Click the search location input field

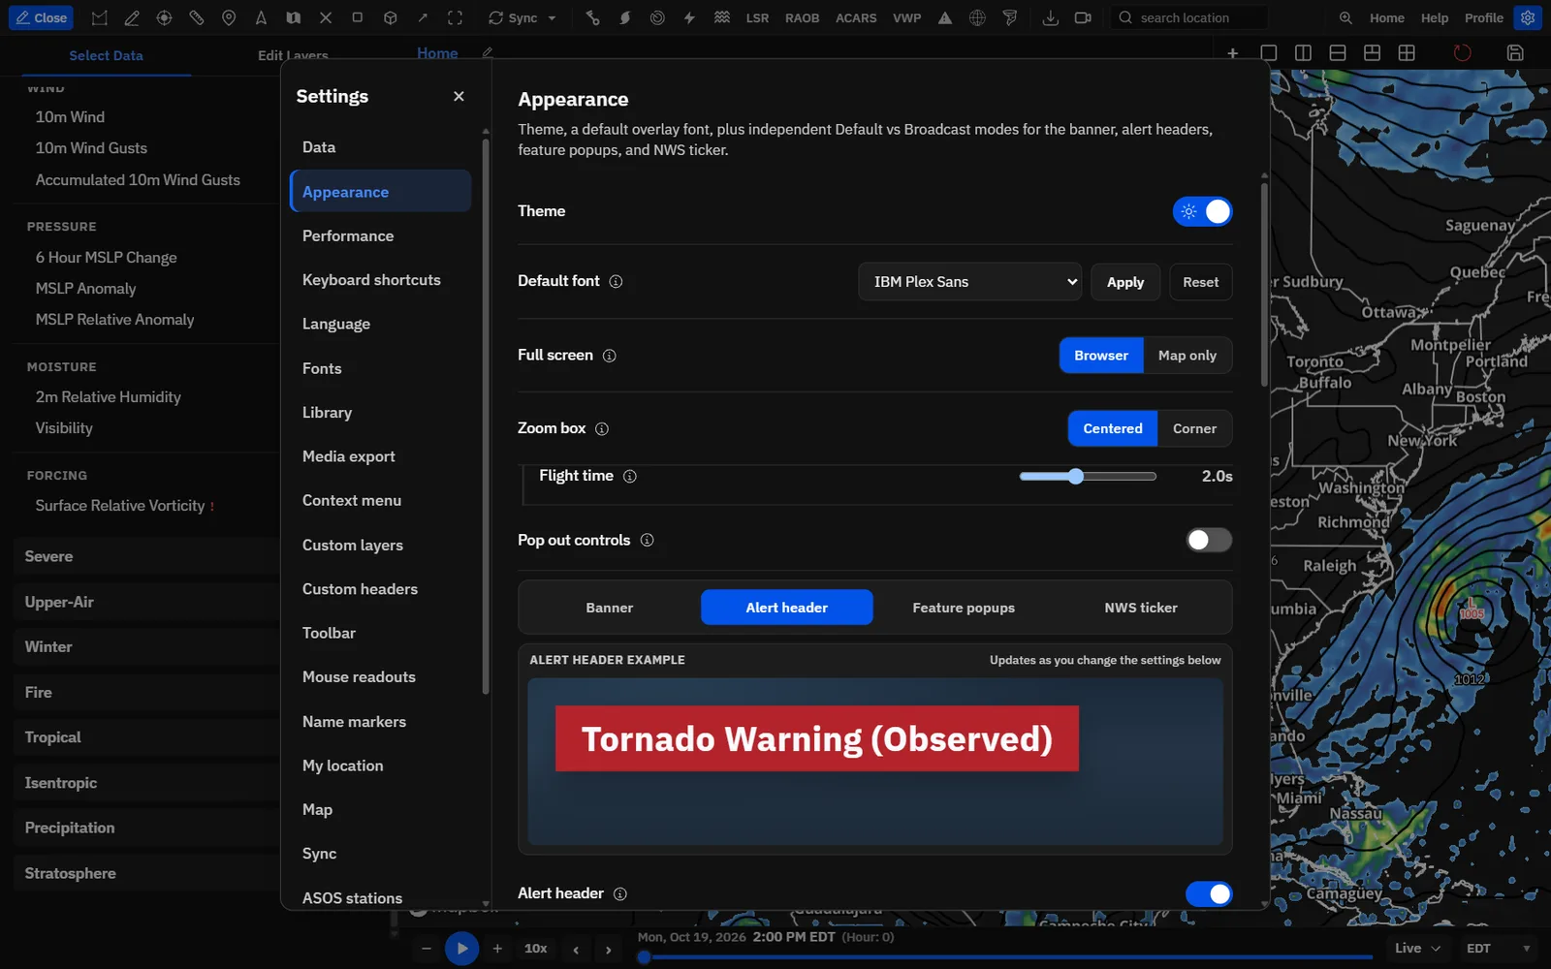point(1189,17)
